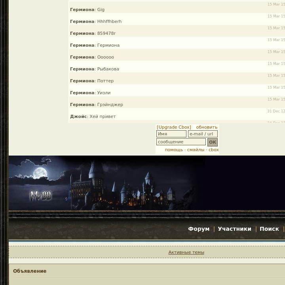Click chat message 'Оооооо'
Viewport: 285px width, 285px height.
[x=106, y=57]
